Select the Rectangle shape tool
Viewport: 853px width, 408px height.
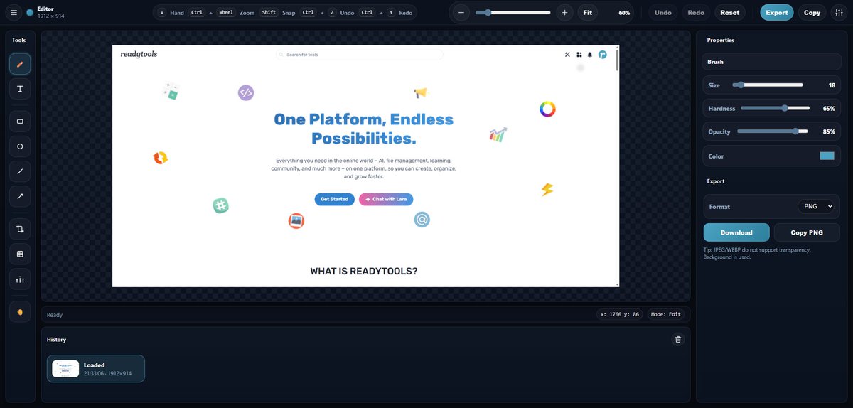20,122
